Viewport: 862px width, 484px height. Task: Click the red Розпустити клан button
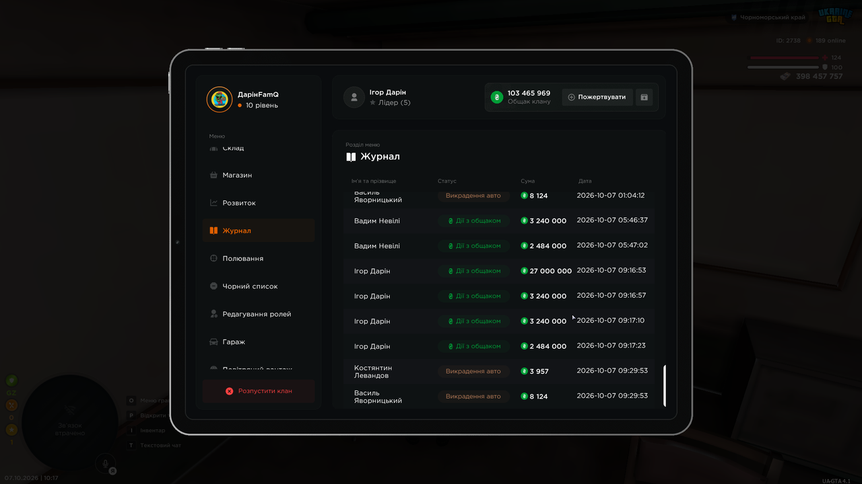[259, 391]
